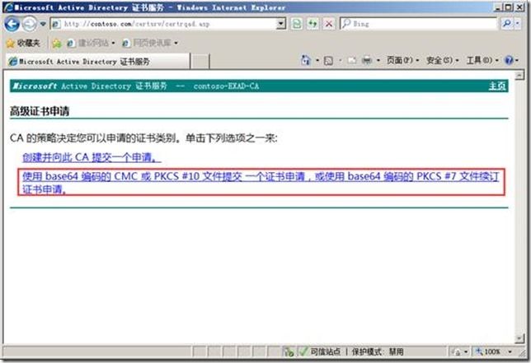Screen dimensions: 531x363
Task: Click the Print icon
Action: (367, 61)
